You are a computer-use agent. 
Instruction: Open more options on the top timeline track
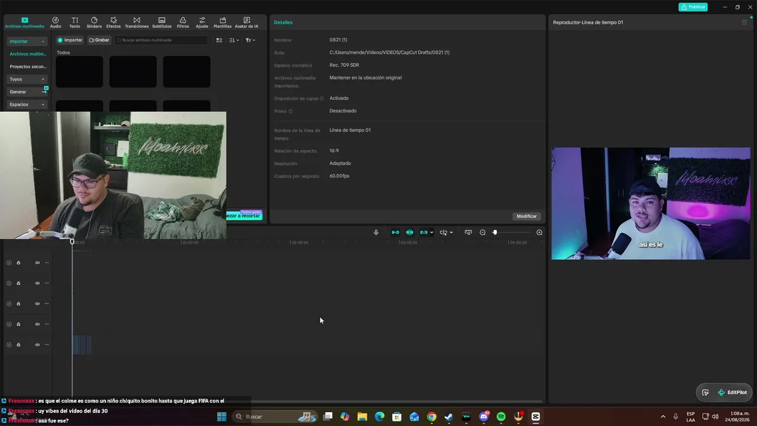[47, 263]
